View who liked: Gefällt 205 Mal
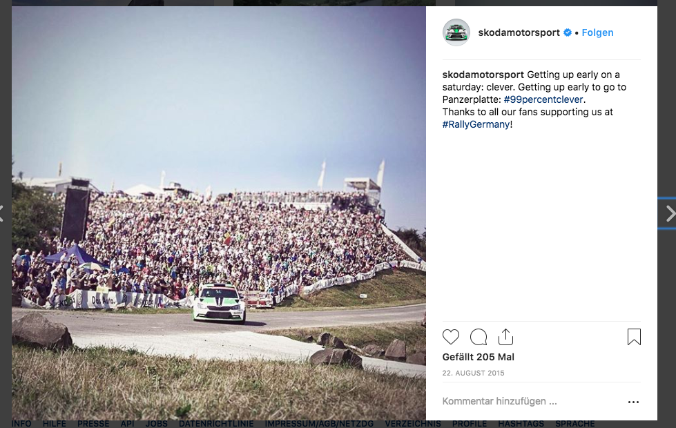The image size is (676, 428). (x=478, y=357)
